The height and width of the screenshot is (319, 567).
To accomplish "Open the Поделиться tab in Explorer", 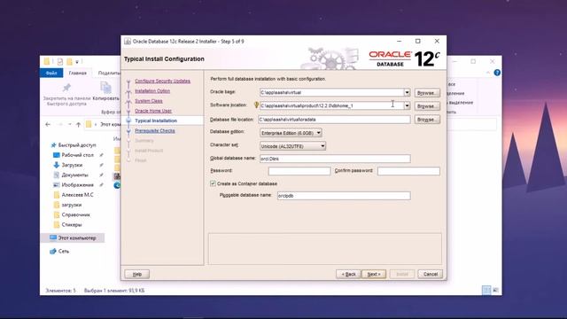I will coord(110,73).
